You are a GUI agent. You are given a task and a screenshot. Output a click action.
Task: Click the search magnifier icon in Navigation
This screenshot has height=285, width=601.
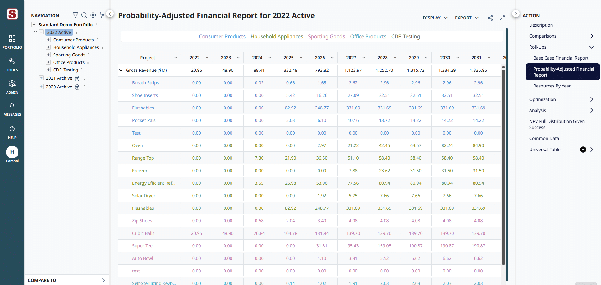[84, 15]
